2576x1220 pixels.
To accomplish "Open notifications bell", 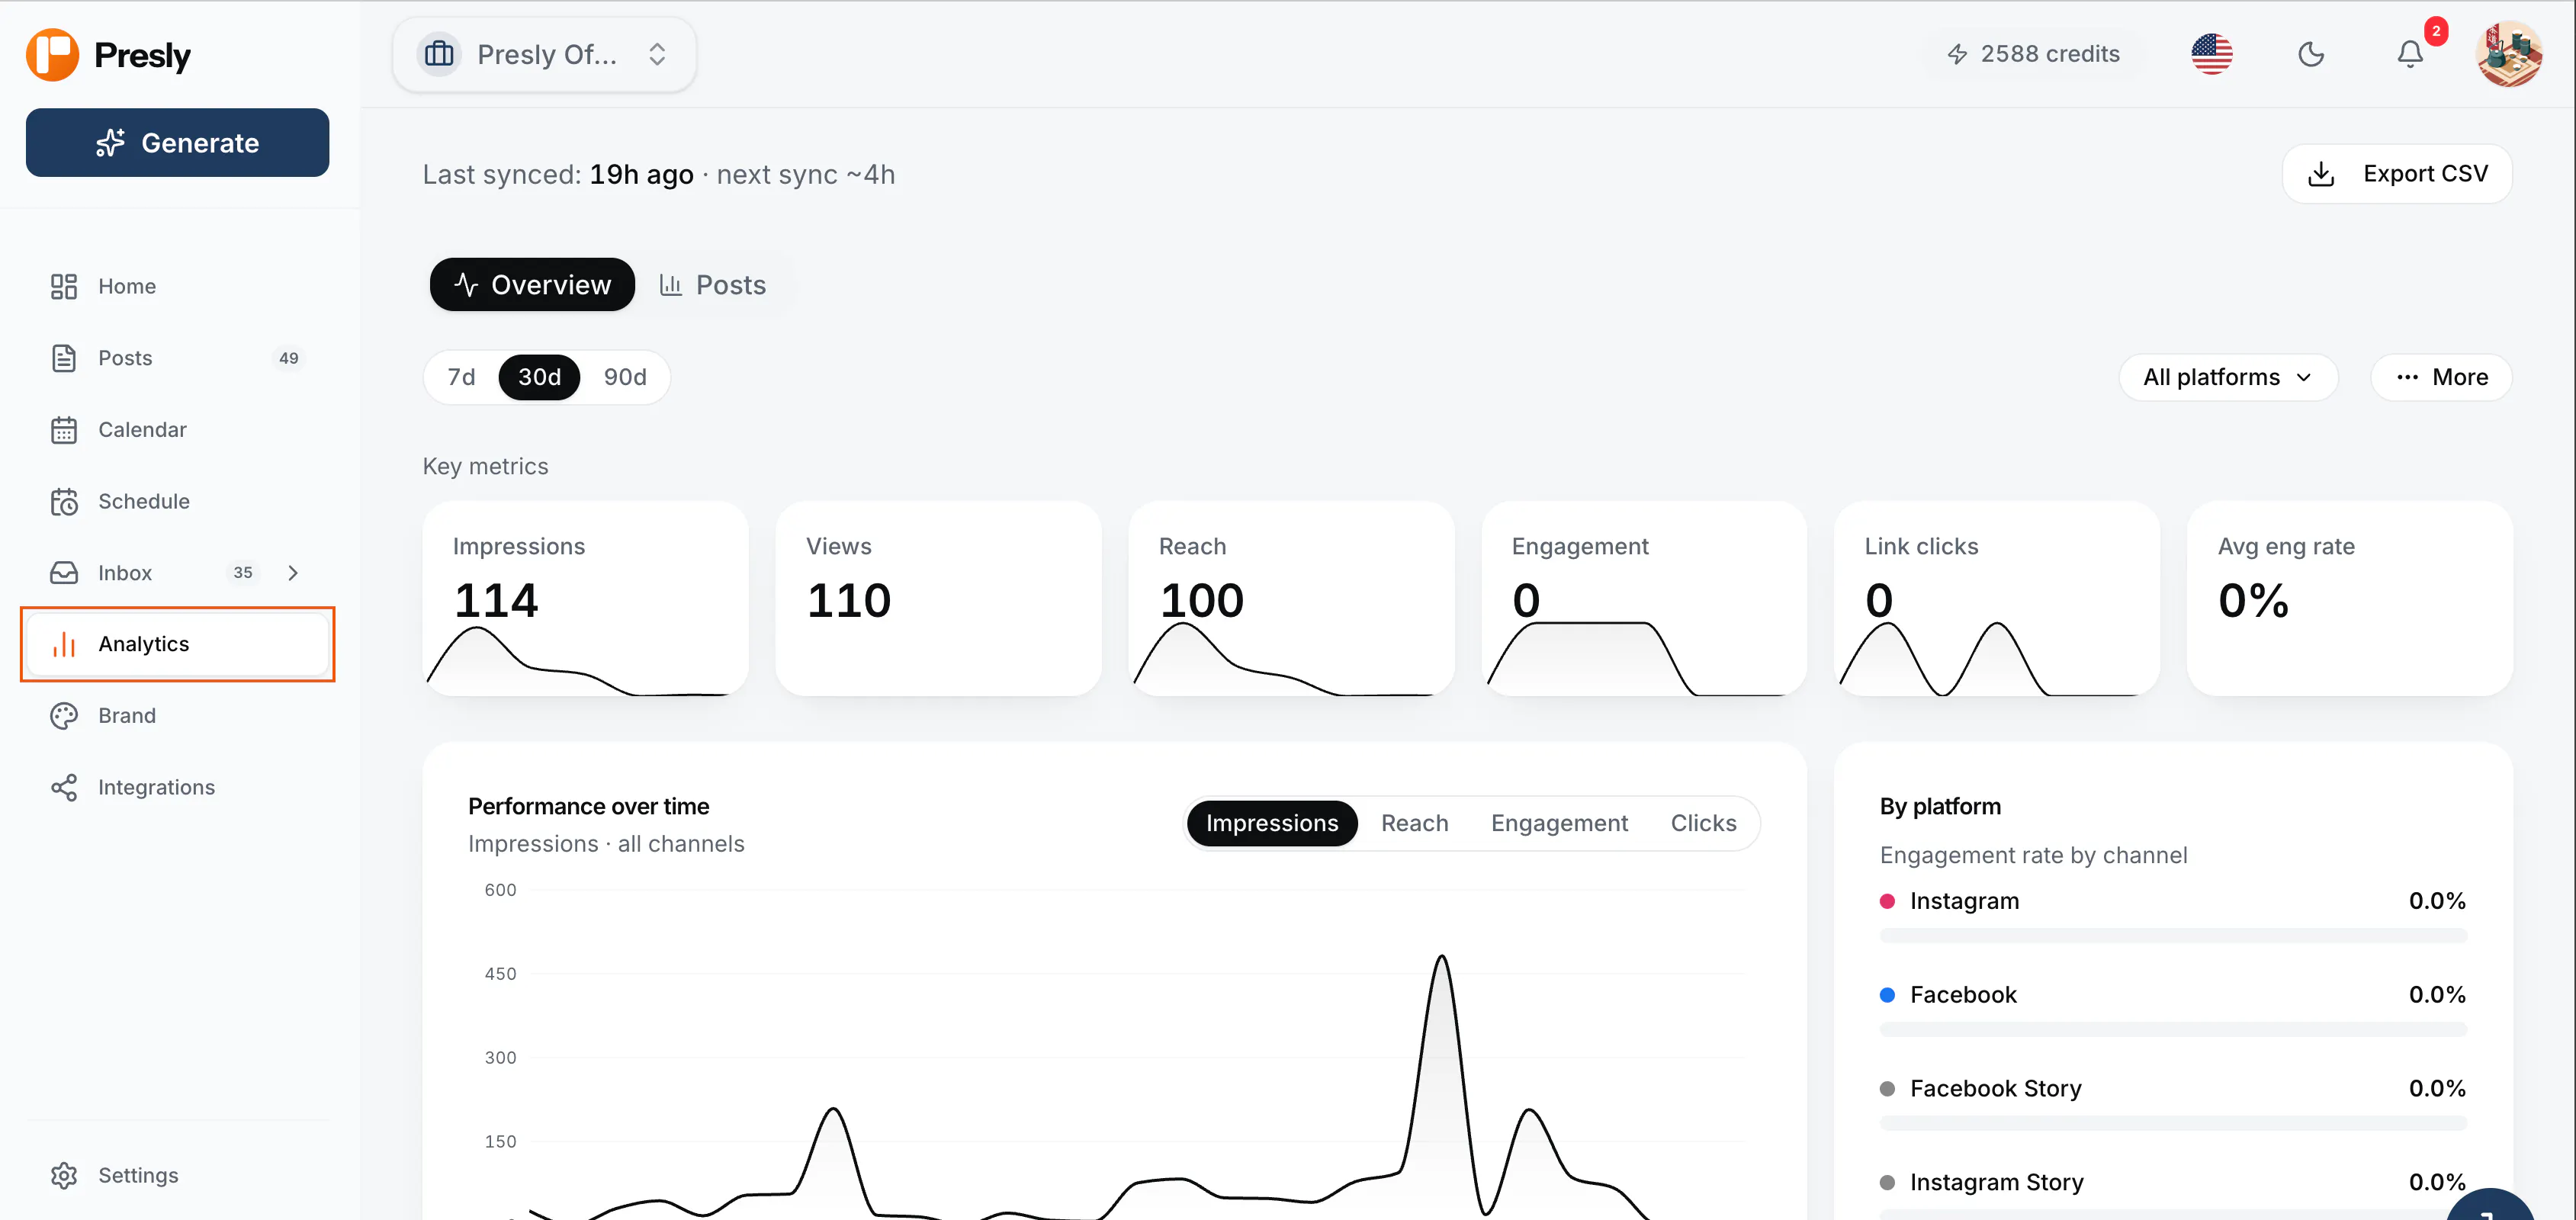I will click(x=2410, y=54).
